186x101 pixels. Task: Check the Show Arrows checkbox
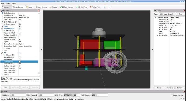click(20, 61)
